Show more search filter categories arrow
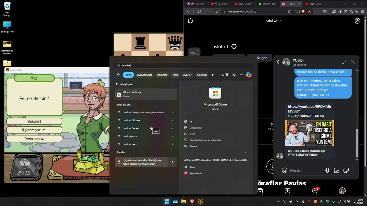367x206 pixels. (213, 75)
